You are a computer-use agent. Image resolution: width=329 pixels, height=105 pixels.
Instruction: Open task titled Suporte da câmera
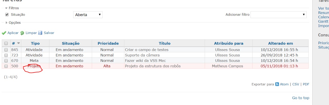(142, 55)
